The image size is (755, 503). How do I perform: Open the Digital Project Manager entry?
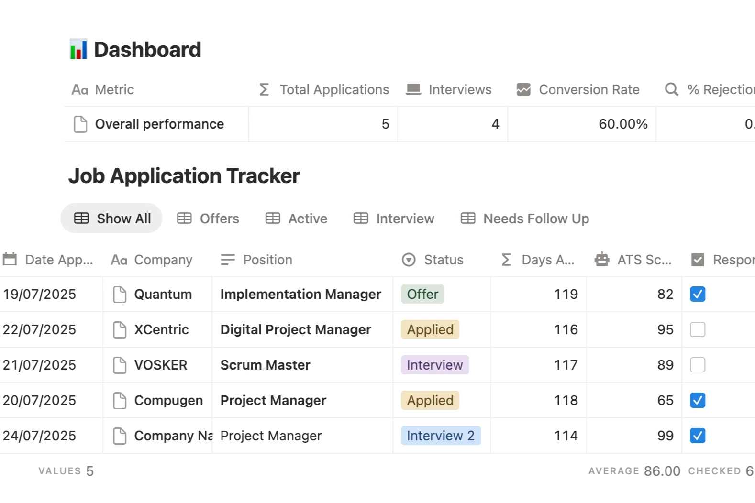coord(295,330)
